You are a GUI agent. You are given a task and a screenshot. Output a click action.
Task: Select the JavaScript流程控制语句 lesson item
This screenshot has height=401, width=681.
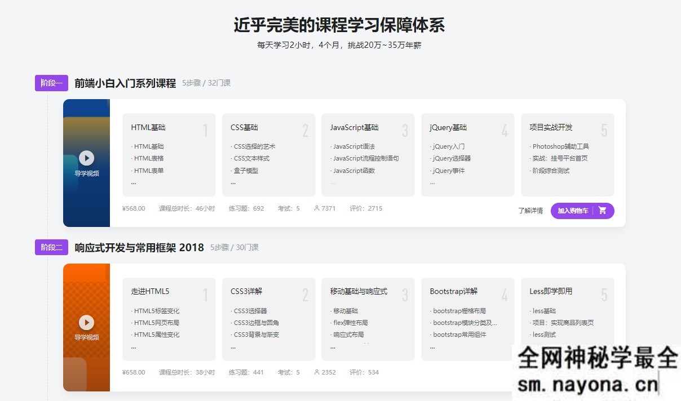366,158
